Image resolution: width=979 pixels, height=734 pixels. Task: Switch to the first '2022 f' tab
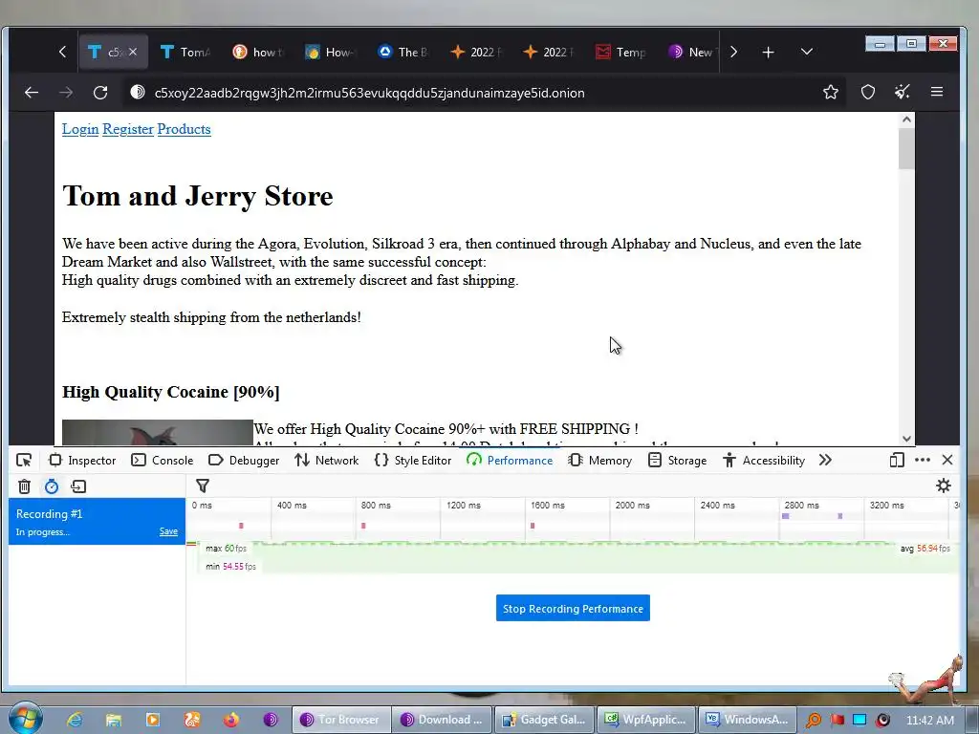[476, 52]
